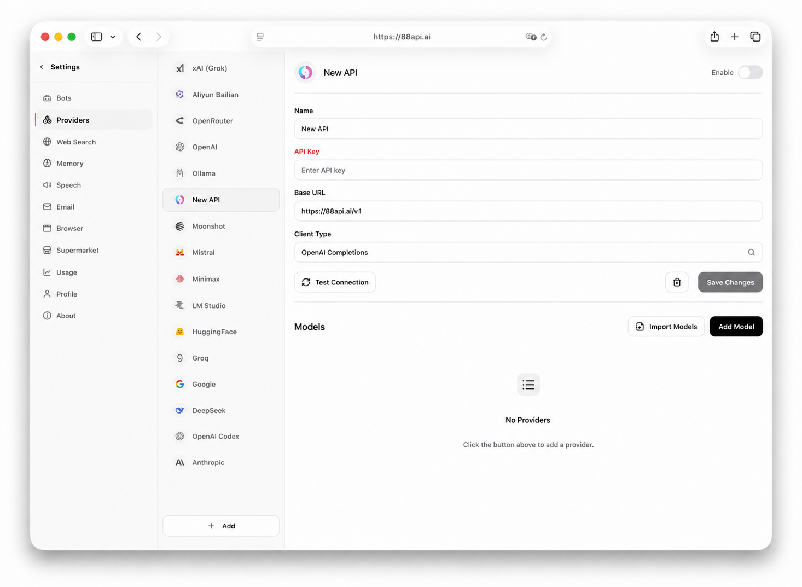This screenshot has height=587, width=802.
Task: Click Import Models button
Action: 666,327
